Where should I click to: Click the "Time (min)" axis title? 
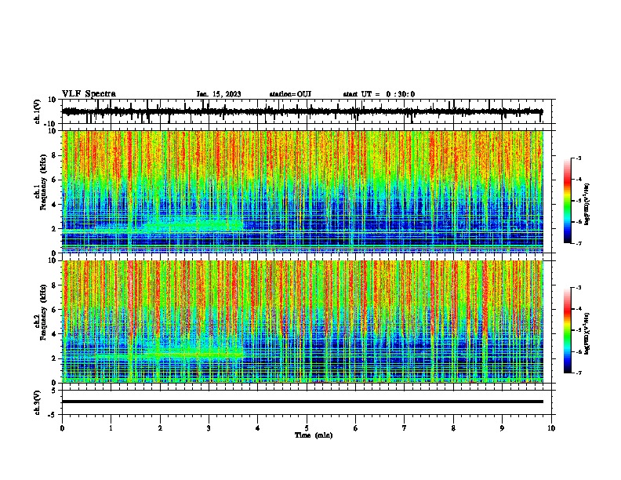314,435
